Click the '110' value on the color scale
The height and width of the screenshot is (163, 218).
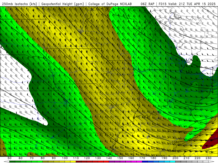pyautogui.click(x=76, y=158)
